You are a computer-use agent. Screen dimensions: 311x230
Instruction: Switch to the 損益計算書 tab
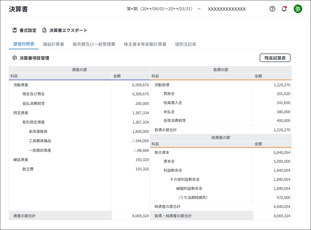tap(53, 44)
